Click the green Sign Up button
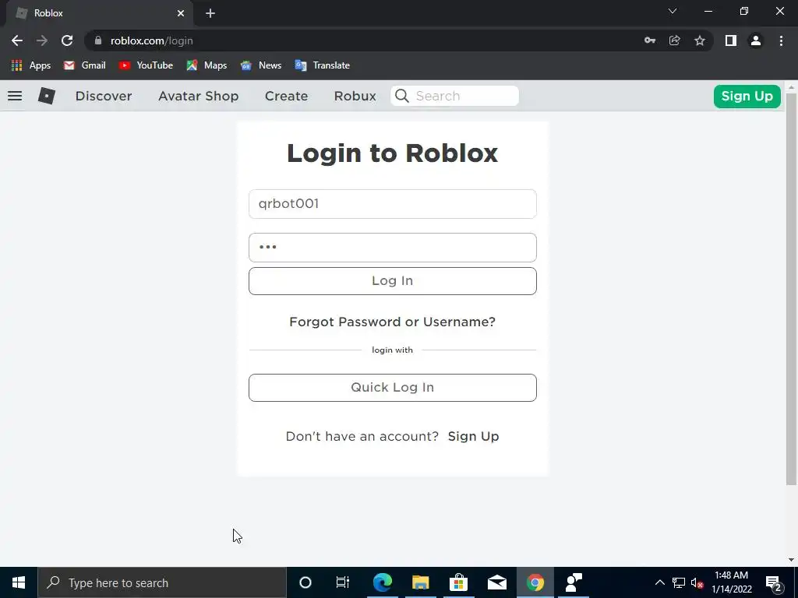 click(747, 96)
